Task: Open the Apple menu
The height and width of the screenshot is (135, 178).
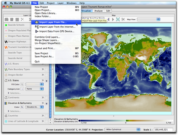Action: (5, 3)
